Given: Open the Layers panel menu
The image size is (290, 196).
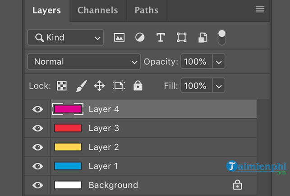Looking at the screenshot, I should 260,9.
